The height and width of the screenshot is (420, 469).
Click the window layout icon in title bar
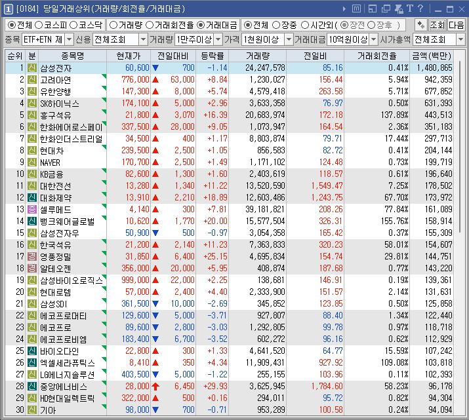[373, 9]
